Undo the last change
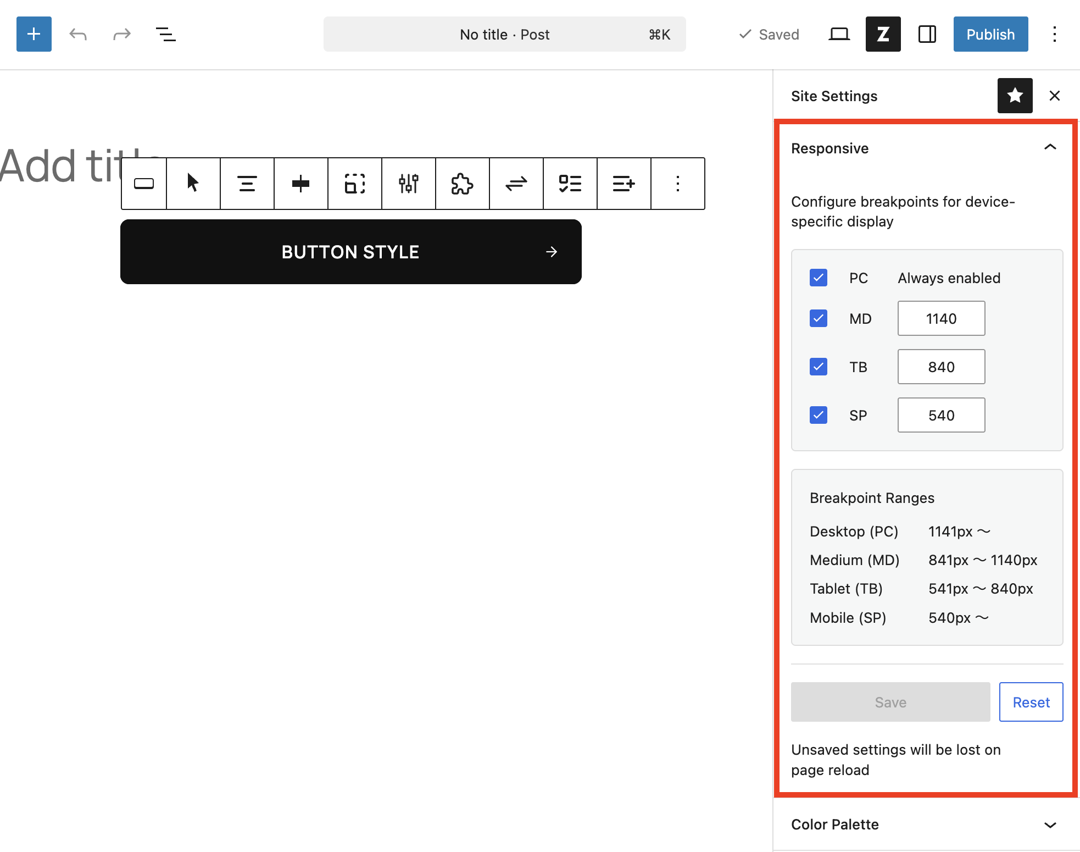This screenshot has height=852, width=1080. pyautogui.click(x=78, y=34)
